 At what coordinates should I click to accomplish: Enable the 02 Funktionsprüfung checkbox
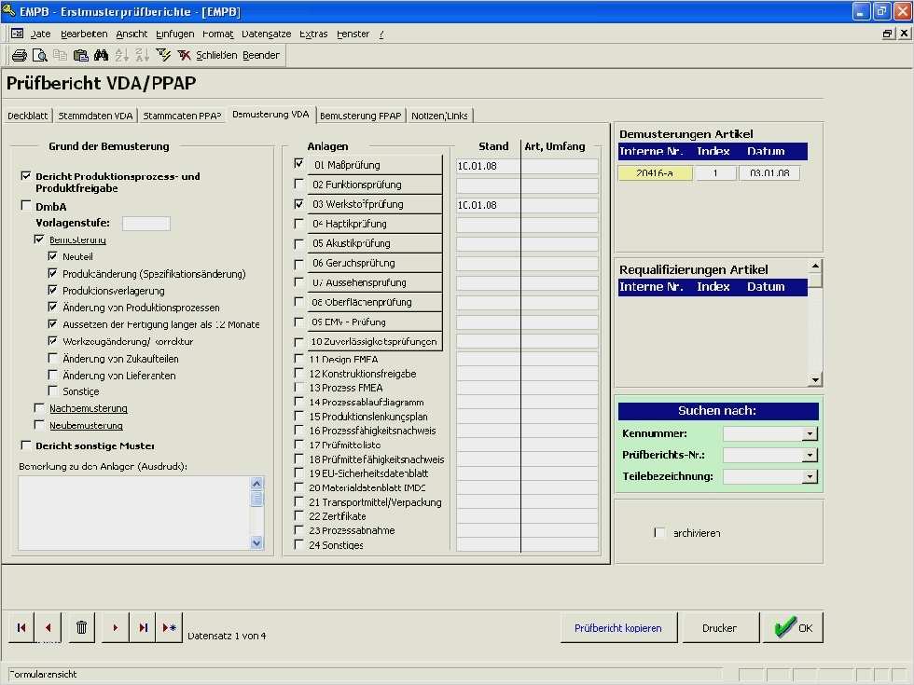coord(298,184)
